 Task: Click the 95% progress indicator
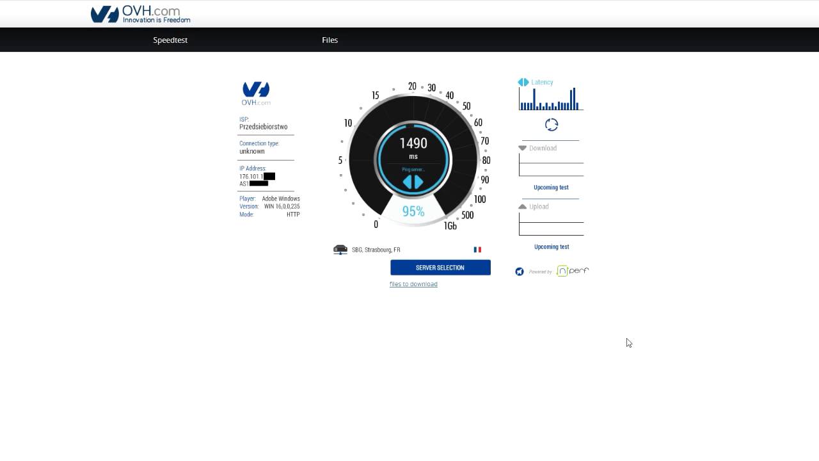tap(413, 211)
